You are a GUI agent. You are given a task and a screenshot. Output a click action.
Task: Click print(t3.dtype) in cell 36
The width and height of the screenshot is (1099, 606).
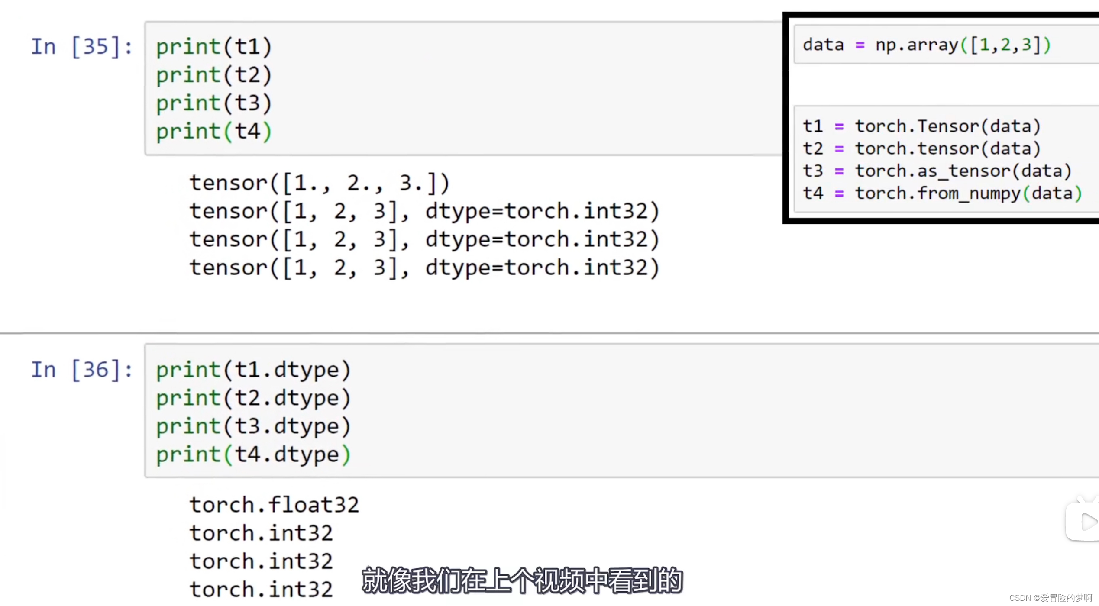tap(253, 426)
